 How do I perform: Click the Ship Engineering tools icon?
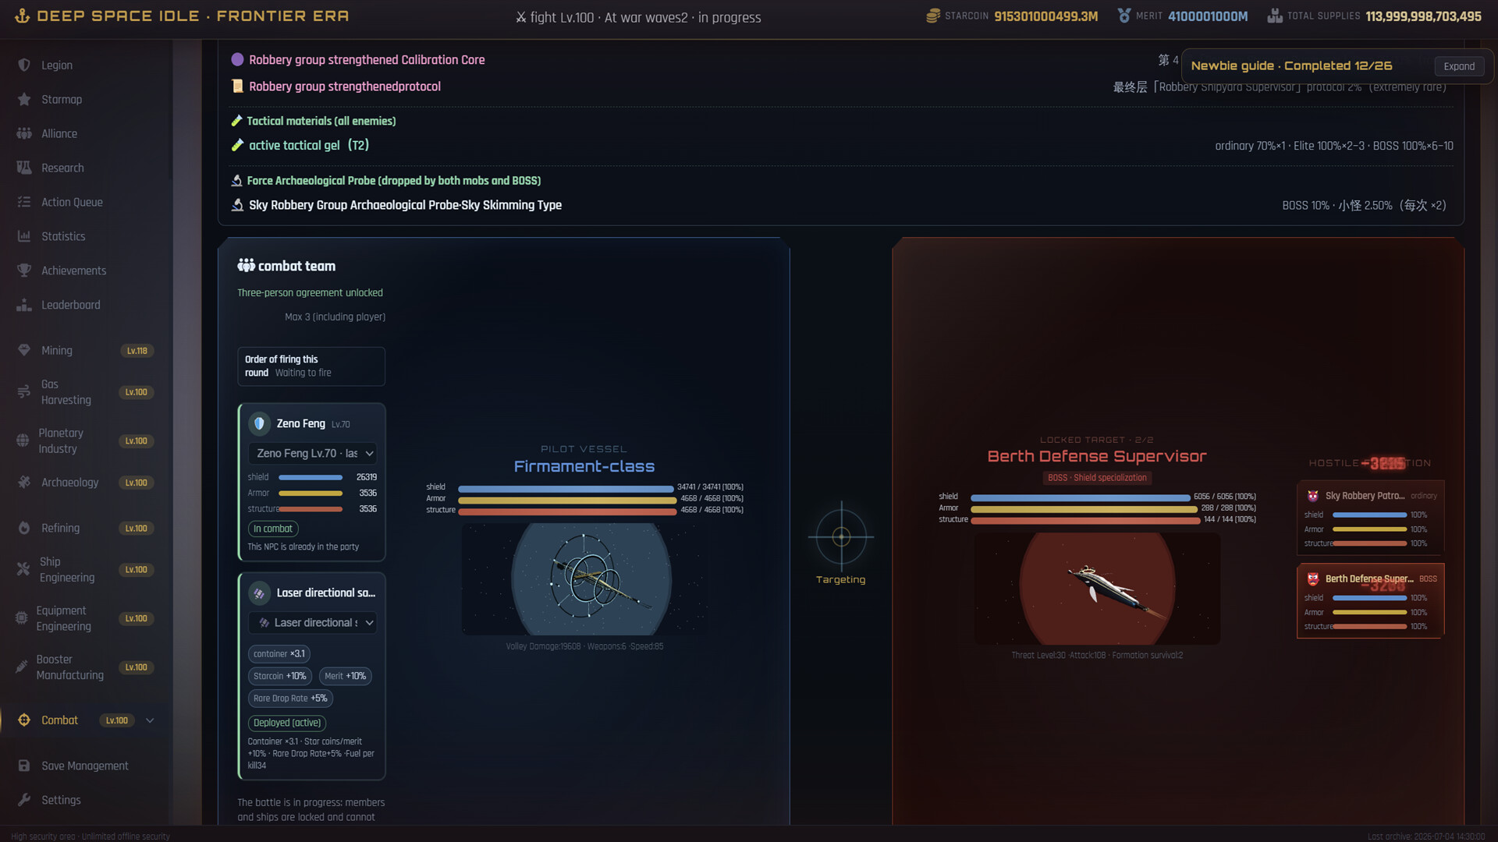pyautogui.click(x=23, y=570)
